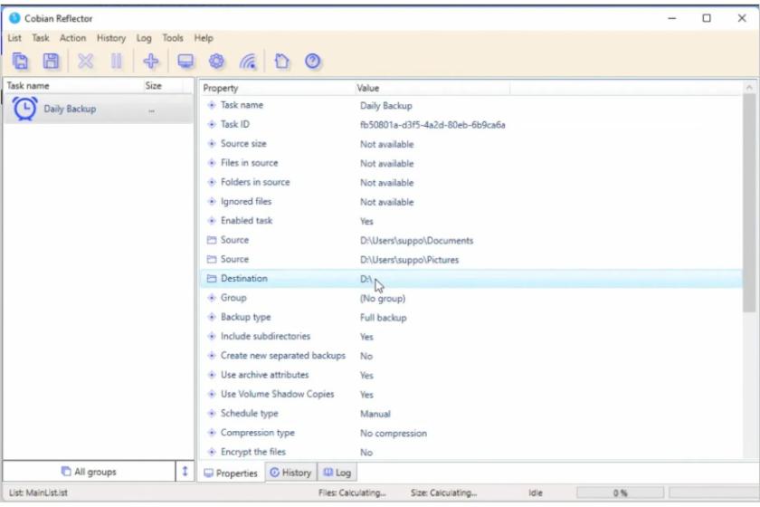Select the Ignored files property label
The height and width of the screenshot is (507, 760).
246,201
